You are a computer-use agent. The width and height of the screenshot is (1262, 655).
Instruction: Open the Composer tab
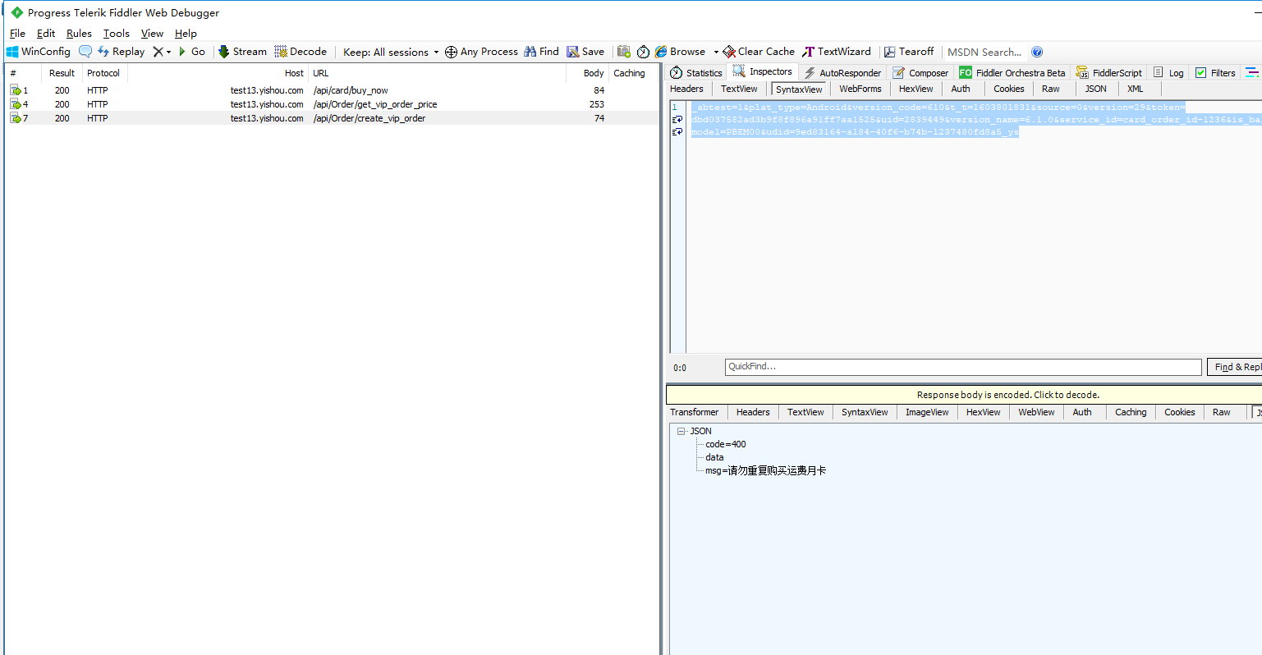pyautogui.click(x=920, y=72)
